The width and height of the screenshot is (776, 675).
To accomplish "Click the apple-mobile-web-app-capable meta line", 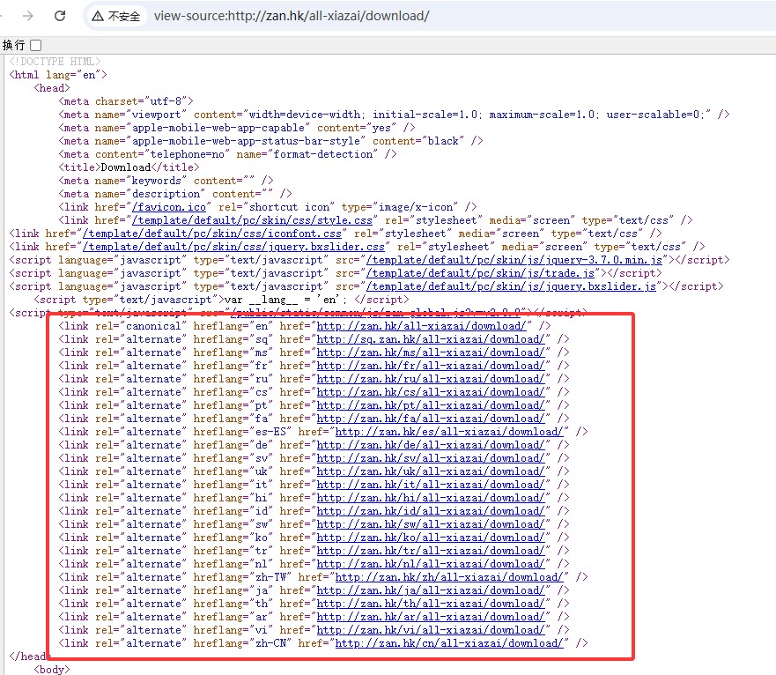I will [237, 128].
